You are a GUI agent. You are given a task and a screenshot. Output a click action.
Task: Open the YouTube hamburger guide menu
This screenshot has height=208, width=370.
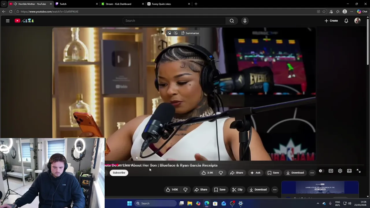pyautogui.click(x=8, y=21)
